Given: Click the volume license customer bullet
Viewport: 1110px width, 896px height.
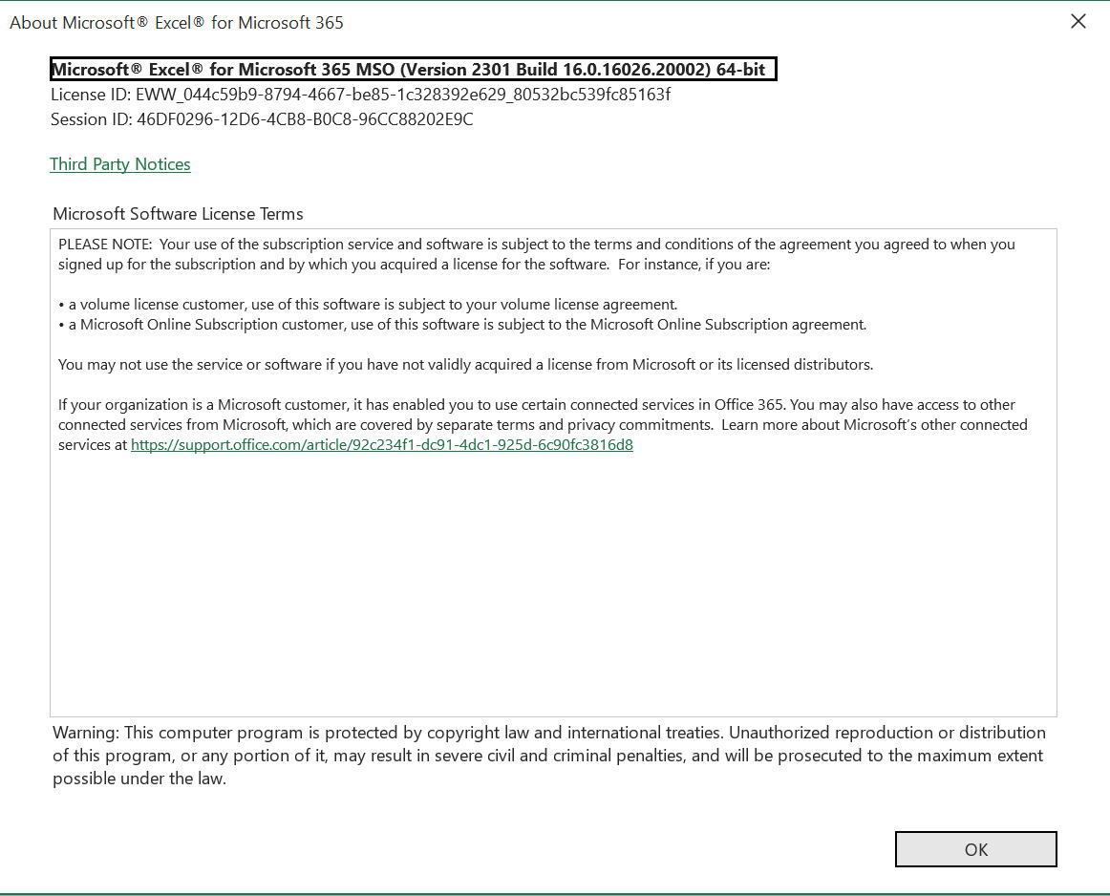Looking at the screenshot, I should 368,305.
